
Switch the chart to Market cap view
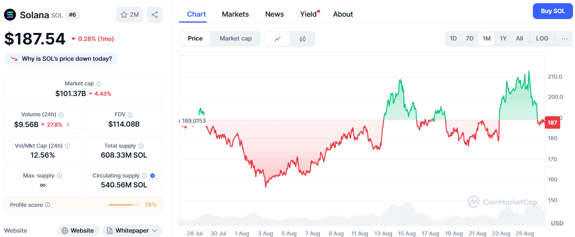point(235,39)
